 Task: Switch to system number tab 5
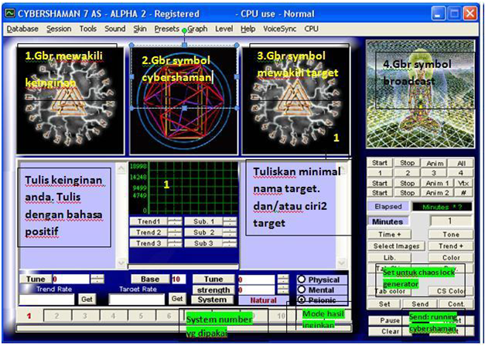click(141, 316)
